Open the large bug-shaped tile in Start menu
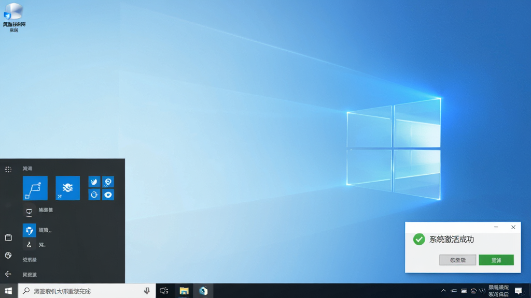The width and height of the screenshot is (531, 298). point(68,188)
